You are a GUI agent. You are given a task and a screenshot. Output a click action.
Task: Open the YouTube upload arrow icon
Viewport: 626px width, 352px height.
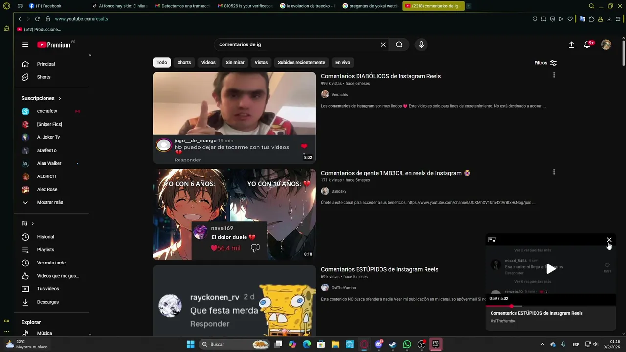571,44
